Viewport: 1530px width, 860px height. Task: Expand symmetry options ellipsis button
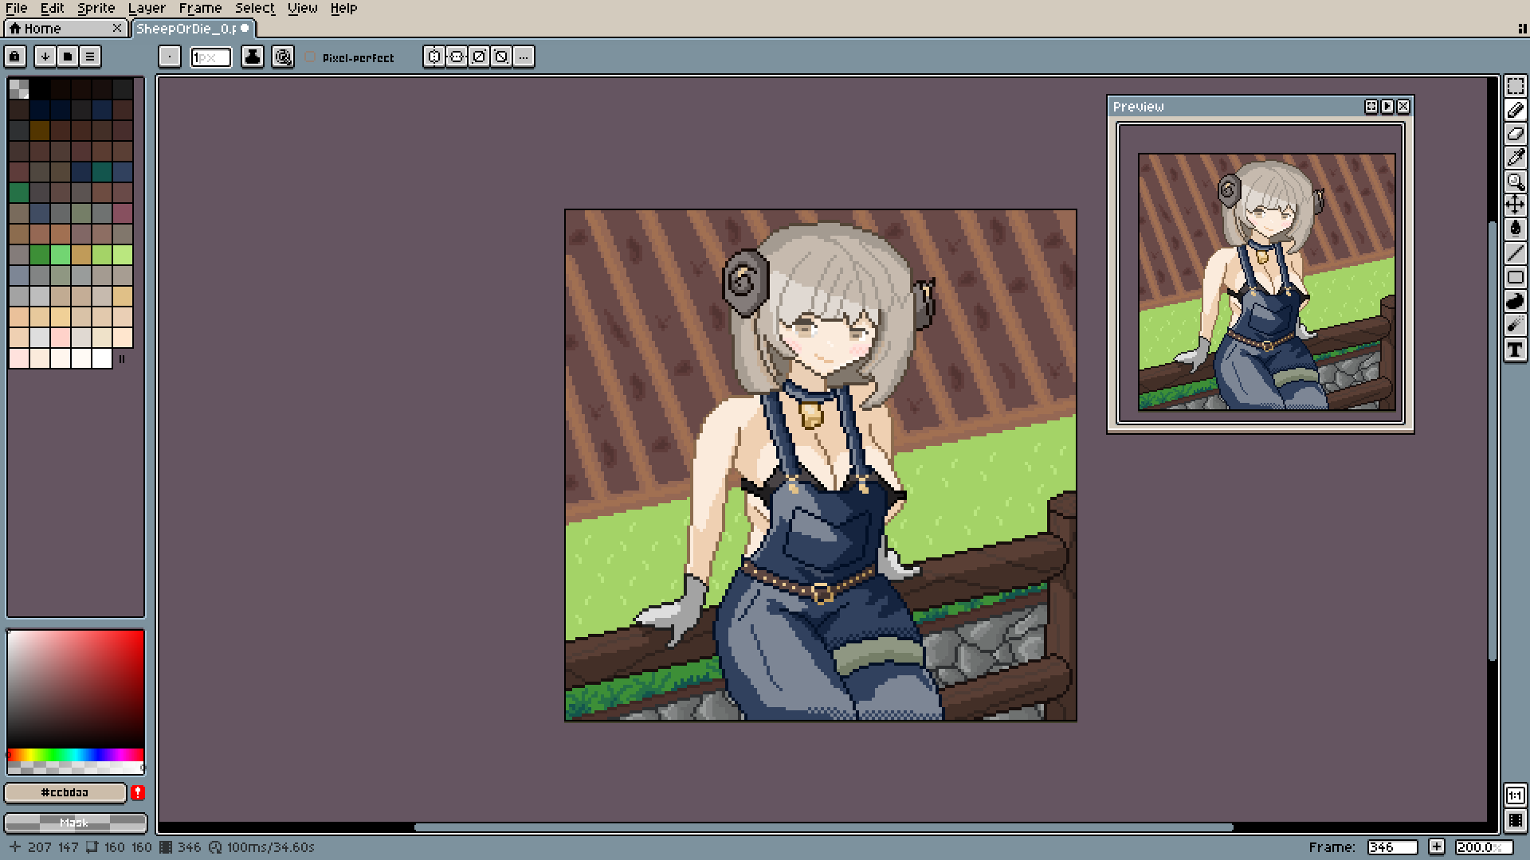524,57
